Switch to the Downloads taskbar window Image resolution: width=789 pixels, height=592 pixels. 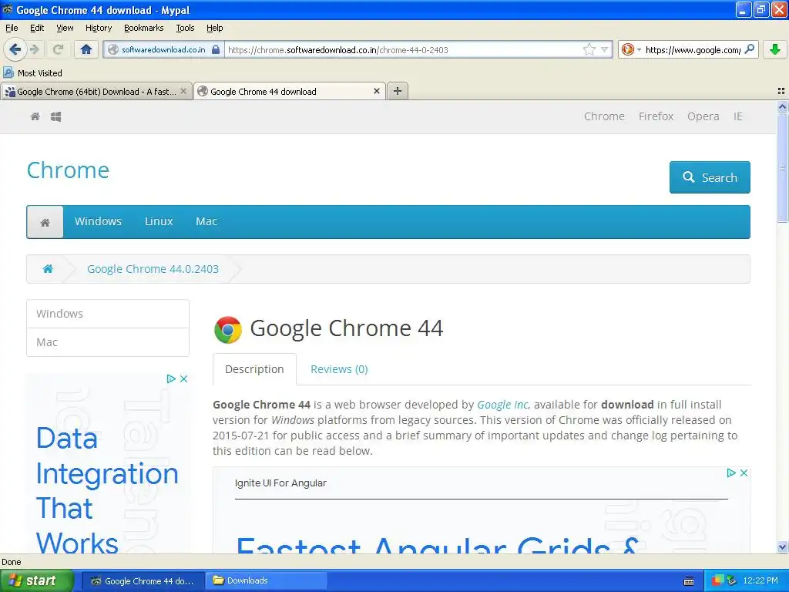coord(266,580)
